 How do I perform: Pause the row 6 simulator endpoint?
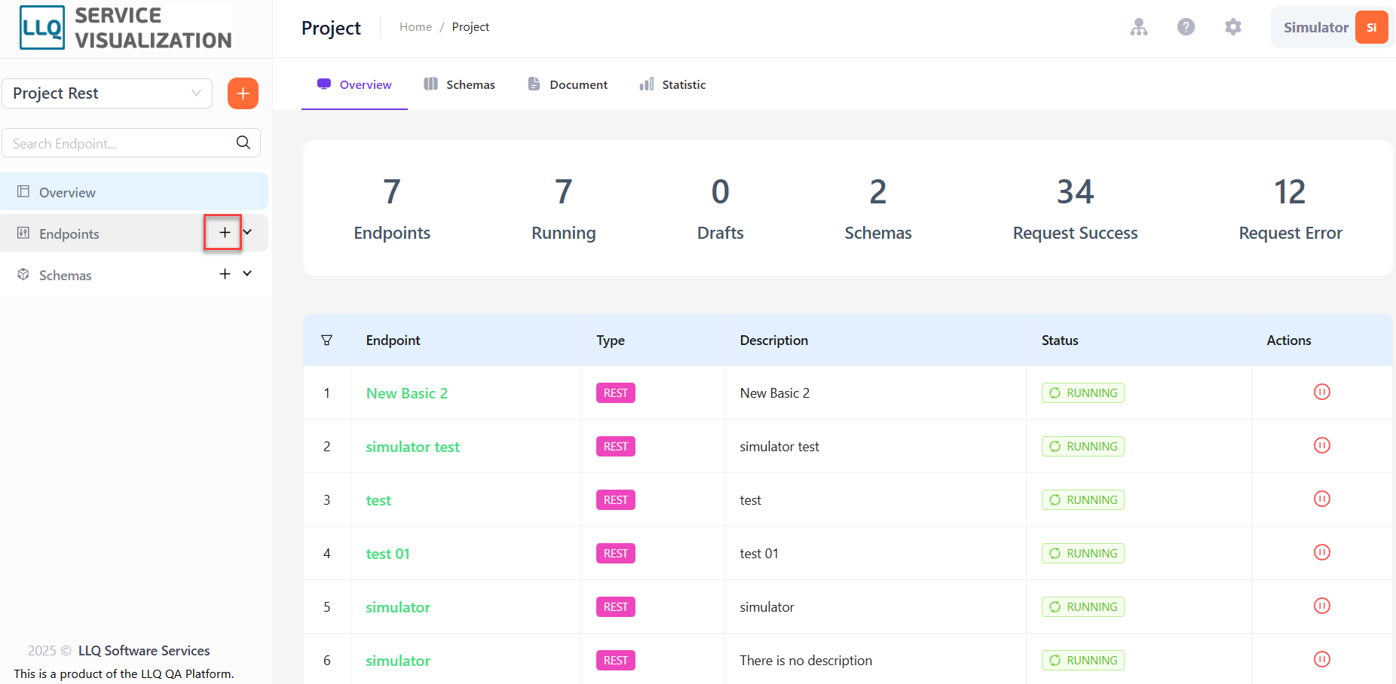pyautogui.click(x=1321, y=659)
